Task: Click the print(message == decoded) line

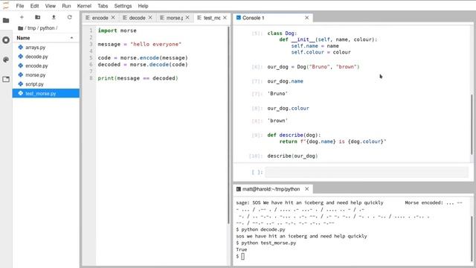Action: coord(138,78)
